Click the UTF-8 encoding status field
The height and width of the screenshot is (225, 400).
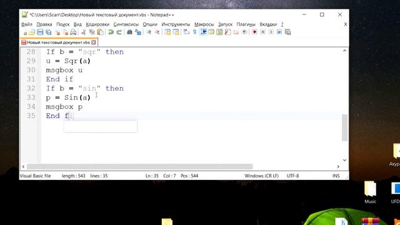[292, 176]
